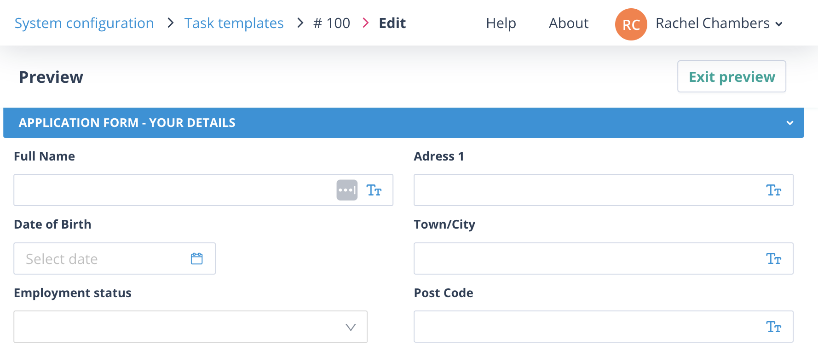Click the Post Code label
The image size is (818, 356).
444,293
